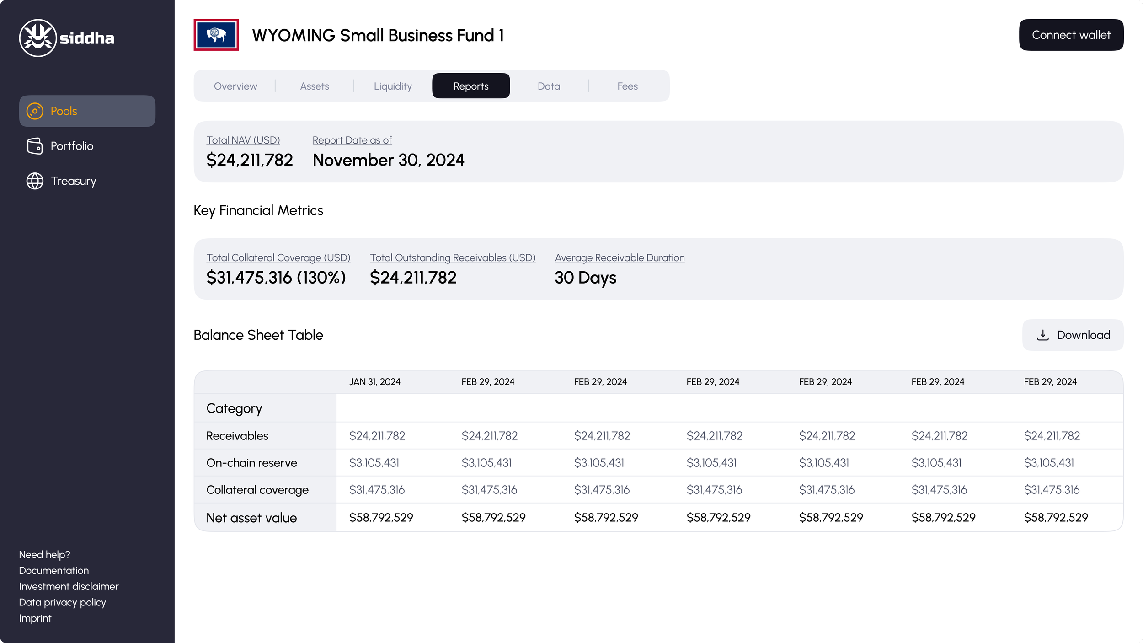
Task: Click the Portfolio wallet icon
Action: tap(35, 146)
